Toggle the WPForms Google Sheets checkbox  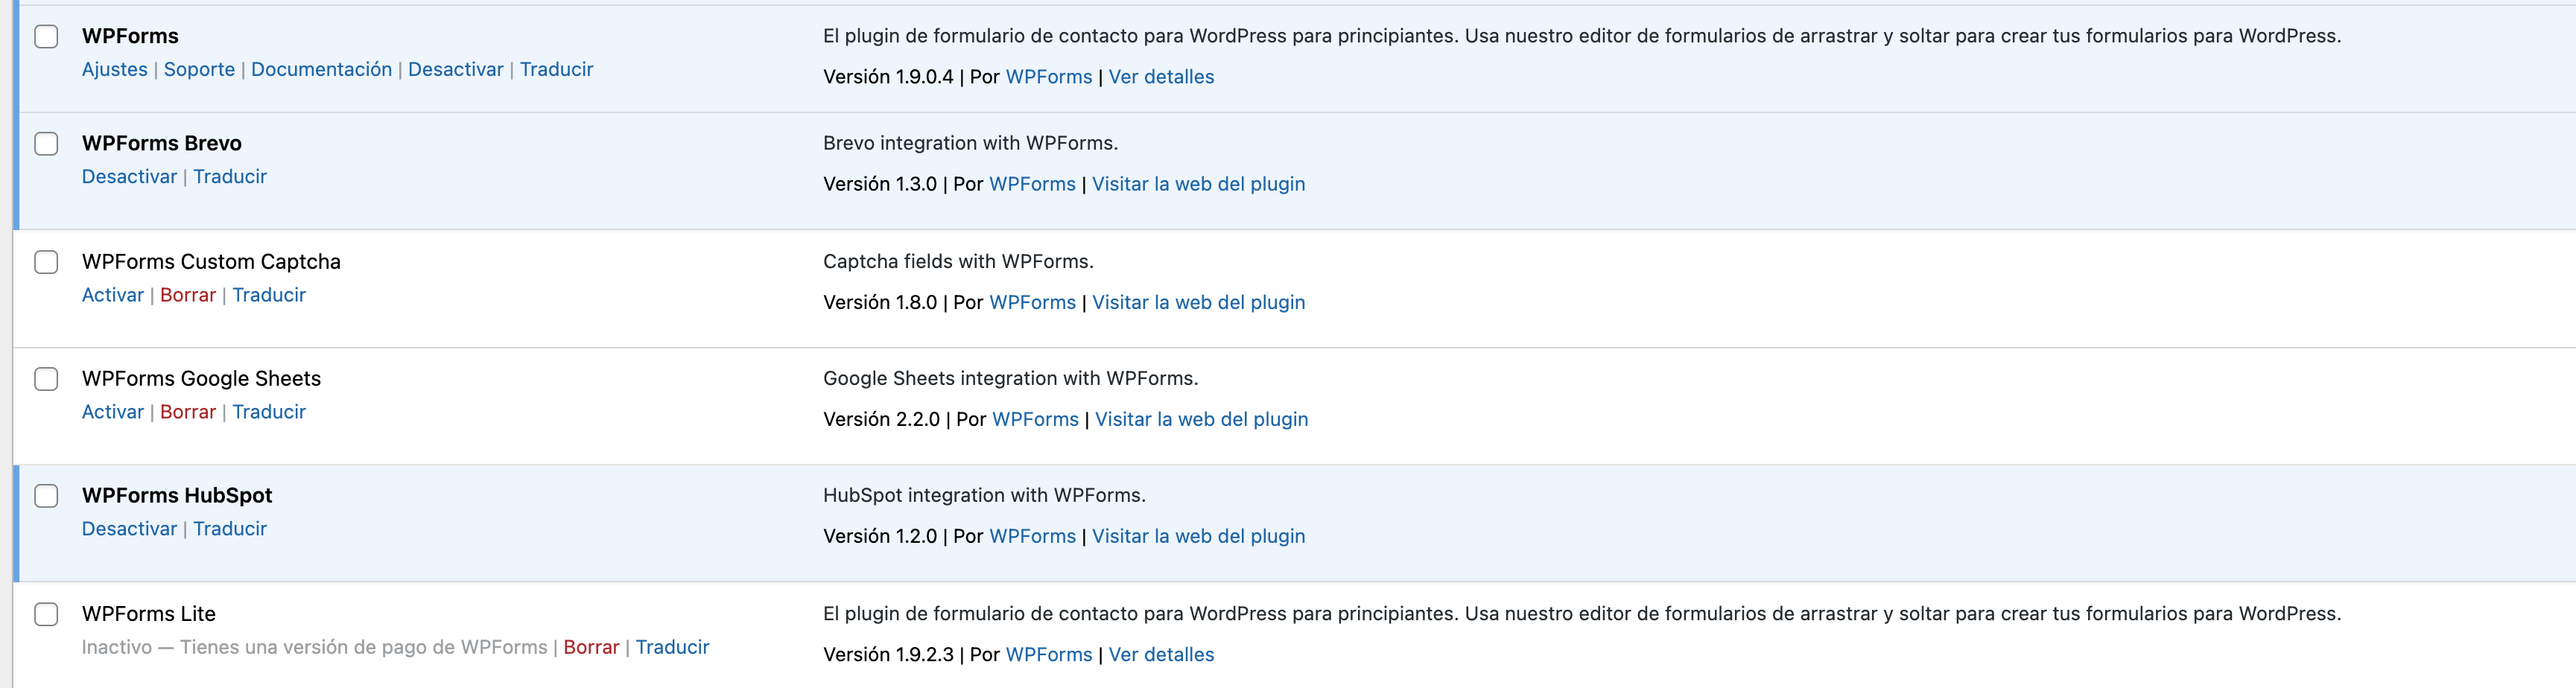46,379
